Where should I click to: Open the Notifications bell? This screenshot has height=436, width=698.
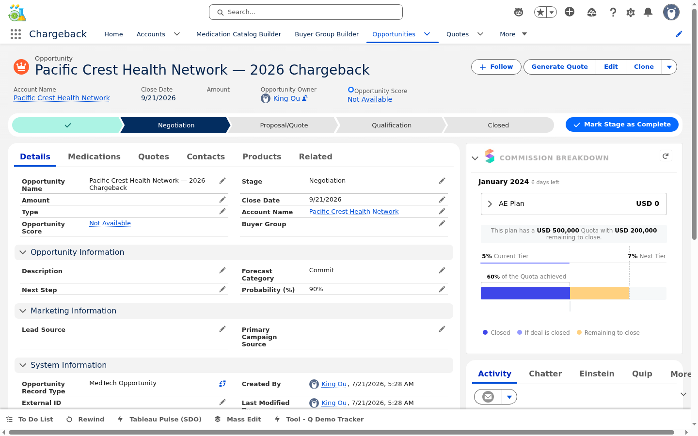click(x=648, y=12)
